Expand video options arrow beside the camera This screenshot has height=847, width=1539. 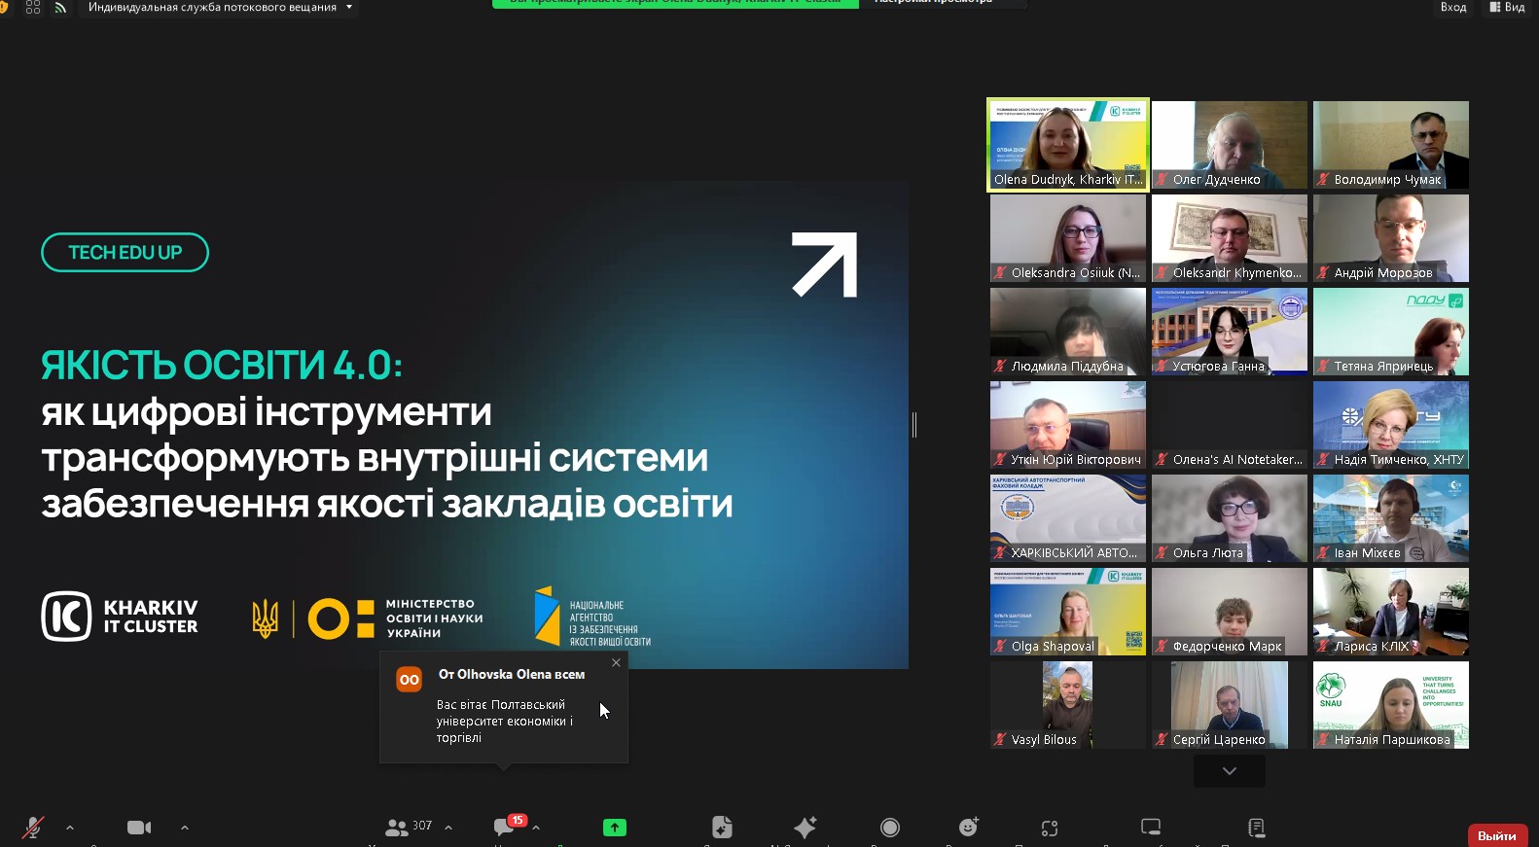pyautogui.click(x=185, y=828)
